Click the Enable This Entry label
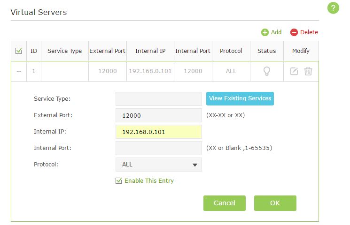The width and height of the screenshot is (350, 225). pyautogui.click(x=149, y=180)
